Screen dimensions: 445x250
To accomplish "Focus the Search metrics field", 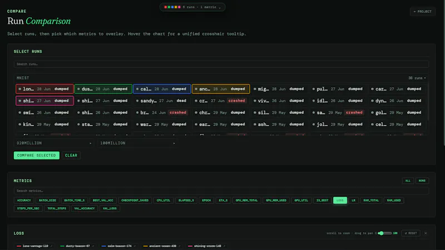I will click(x=221, y=191).
